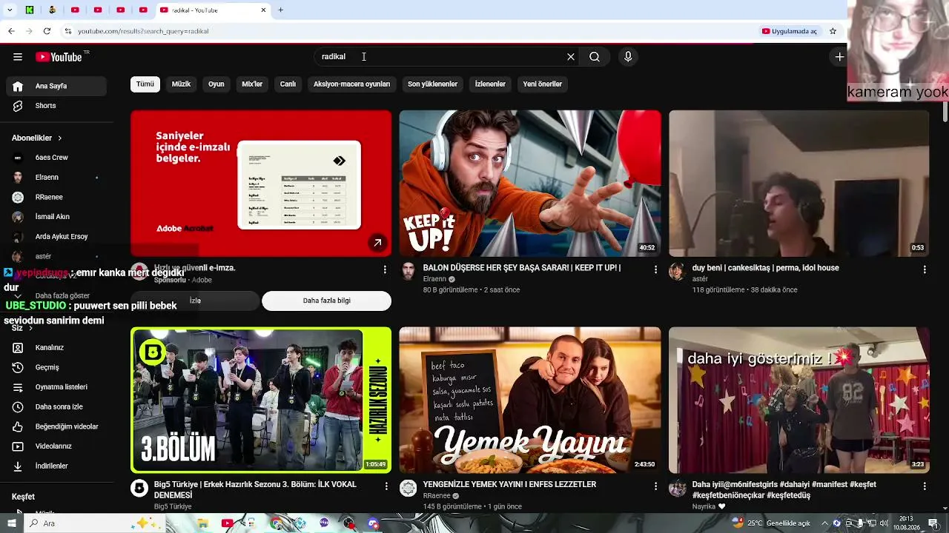This screenshot has height=533, width=949.
Task: Open options menu for Keep It Up video
Action: click(x=655, y=270)
